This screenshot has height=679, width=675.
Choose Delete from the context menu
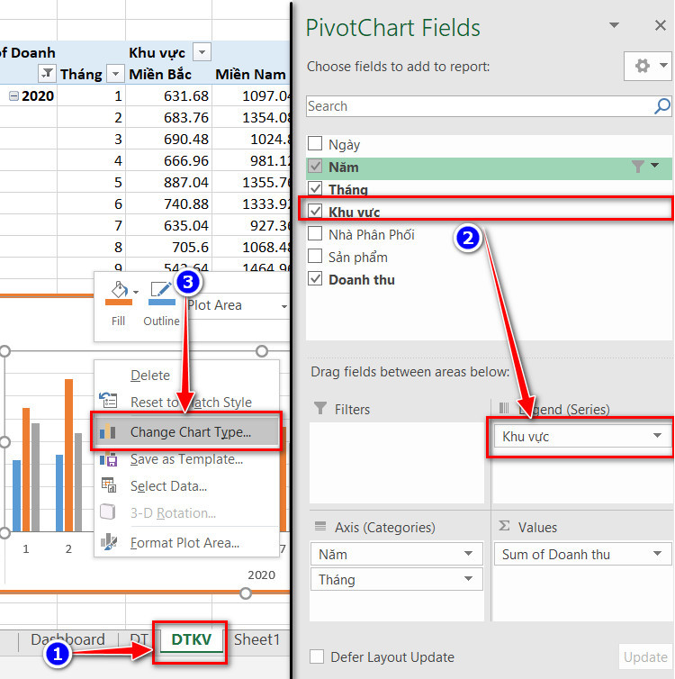tap(187, 375)
